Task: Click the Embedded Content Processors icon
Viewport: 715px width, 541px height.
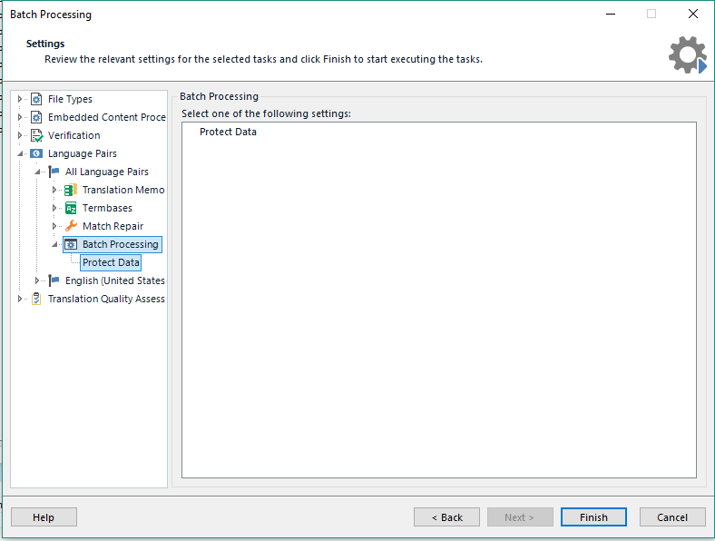Action: (36, 117)
